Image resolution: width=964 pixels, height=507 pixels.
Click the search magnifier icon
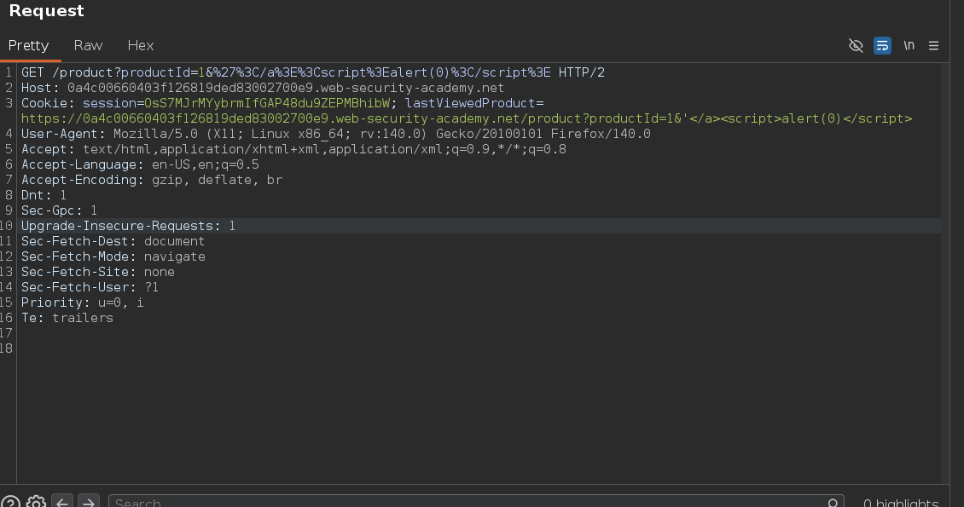833,504
